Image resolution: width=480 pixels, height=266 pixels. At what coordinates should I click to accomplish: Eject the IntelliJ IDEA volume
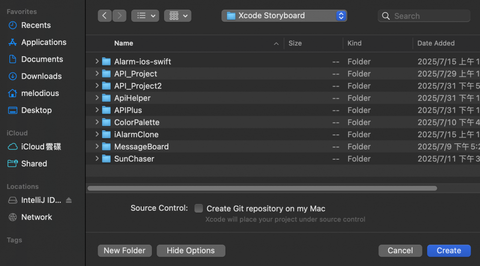tap(69, 200)
